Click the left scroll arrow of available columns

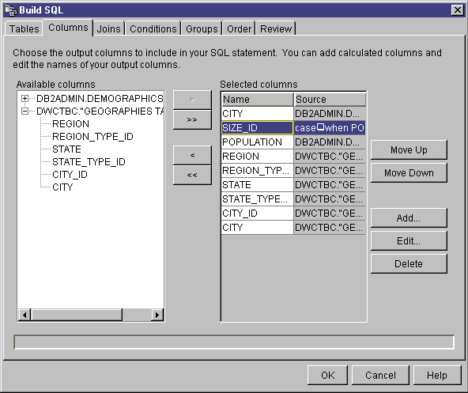click(x=25, y=315)
